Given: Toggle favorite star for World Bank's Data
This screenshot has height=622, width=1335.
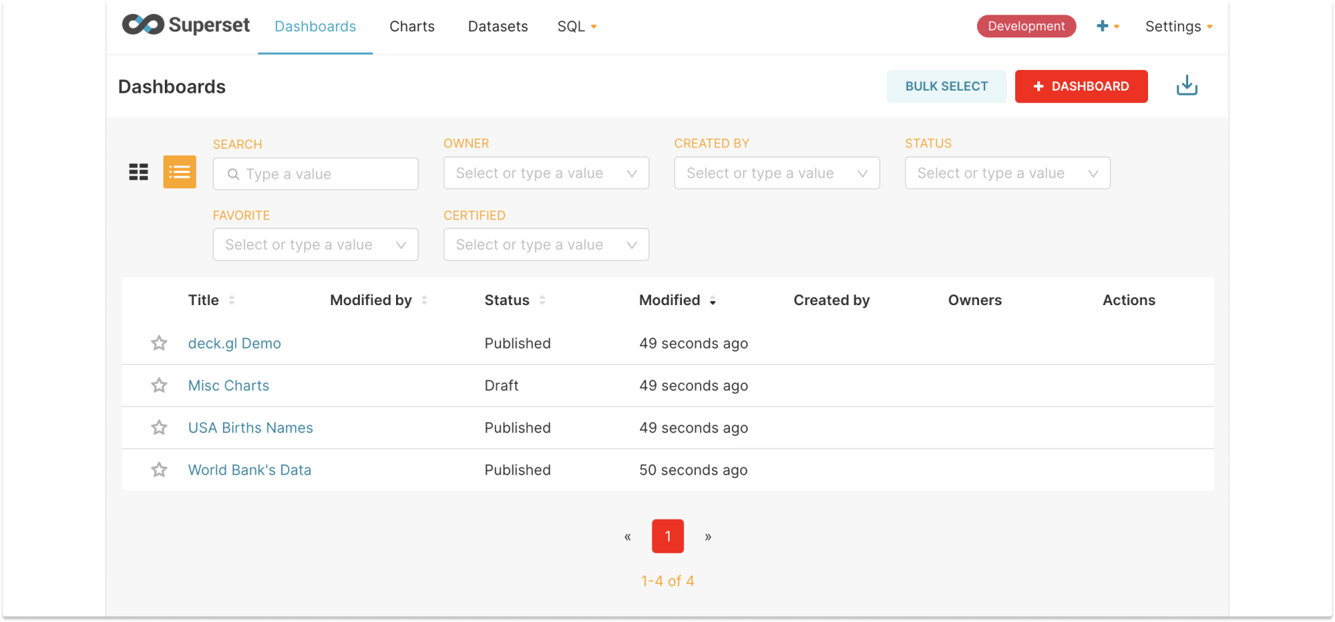Looking at the screenshot, I should coord(159,470).
